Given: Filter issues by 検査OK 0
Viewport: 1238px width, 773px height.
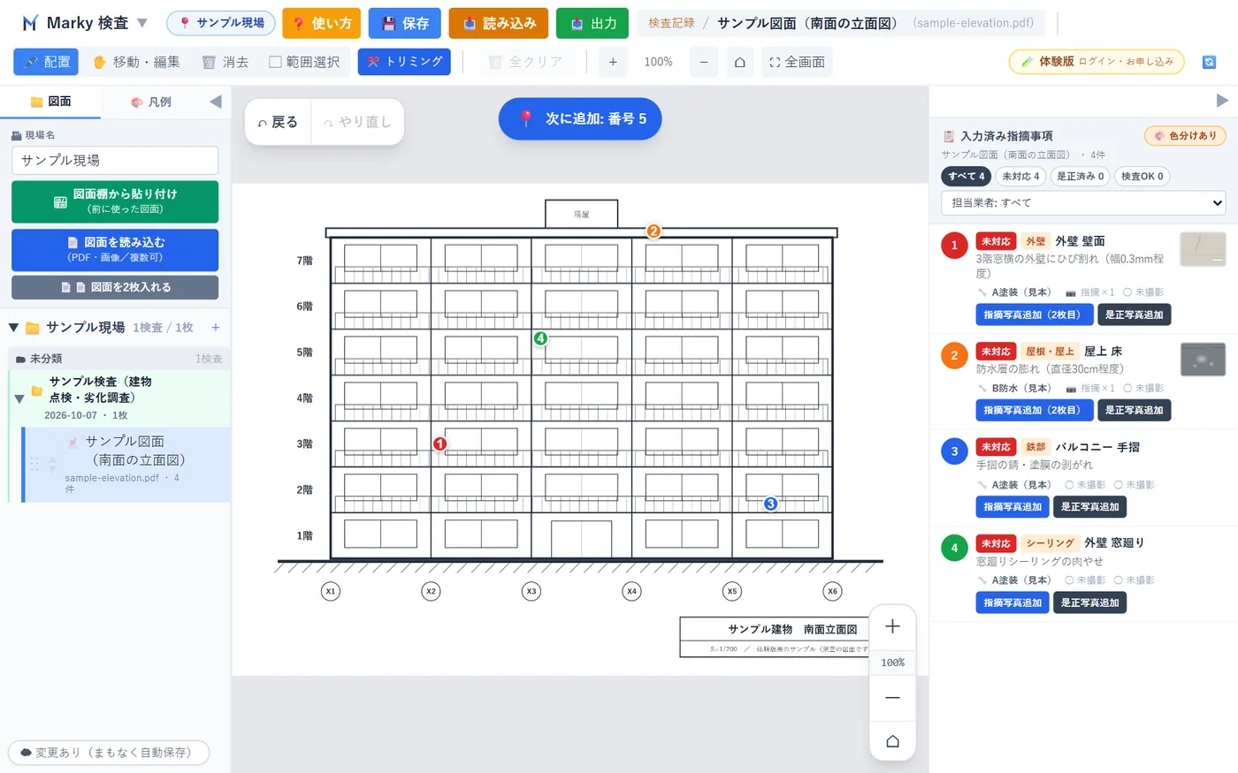Looking at the screenshot, I should pos(1142,176).
